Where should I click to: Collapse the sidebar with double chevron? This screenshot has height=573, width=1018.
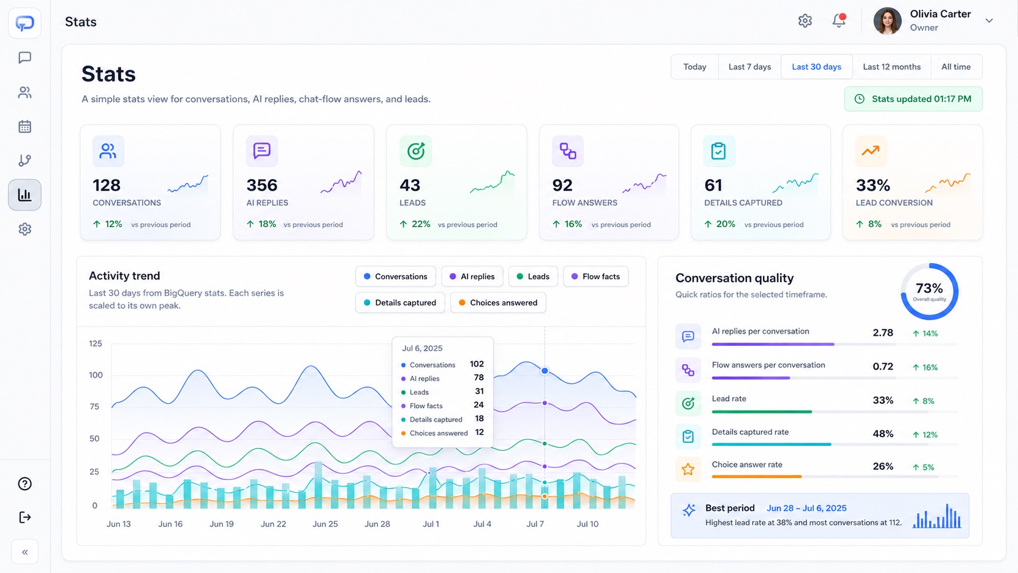click(x=24, y=552)
